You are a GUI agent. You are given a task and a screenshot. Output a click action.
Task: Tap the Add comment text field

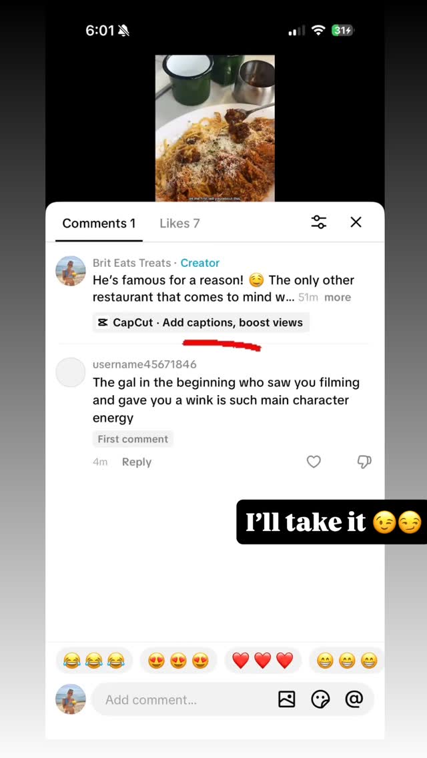(x=180, y=700)
